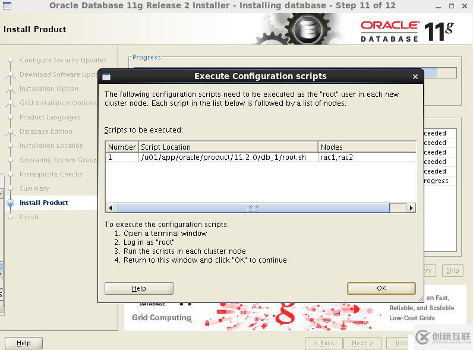This screenshot has height=350, width=473.
Task: Select Installation Option step
Action: point(49,89)
